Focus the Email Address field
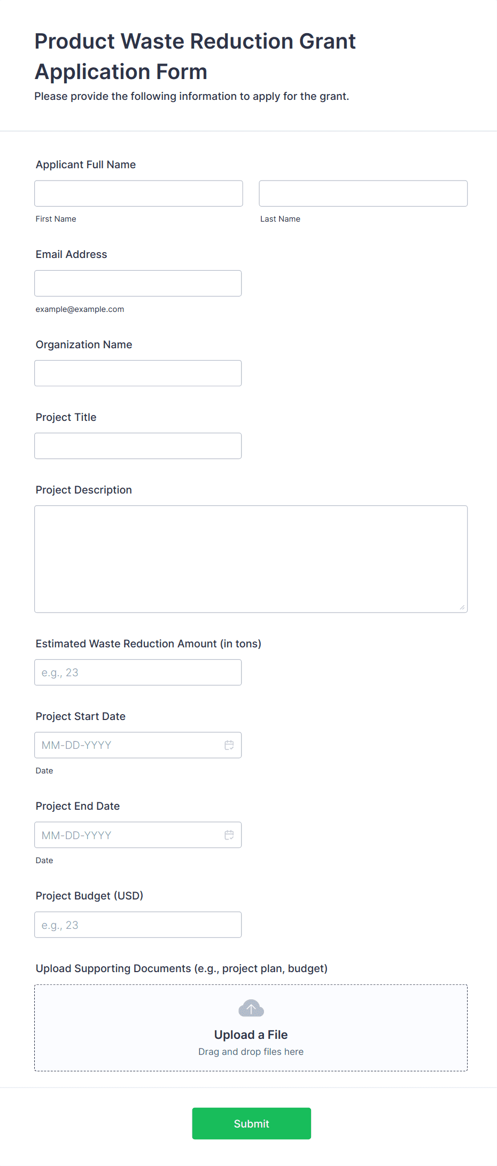Image resolution: width=497 pixels, height=1166 pixels. (138, 283)
